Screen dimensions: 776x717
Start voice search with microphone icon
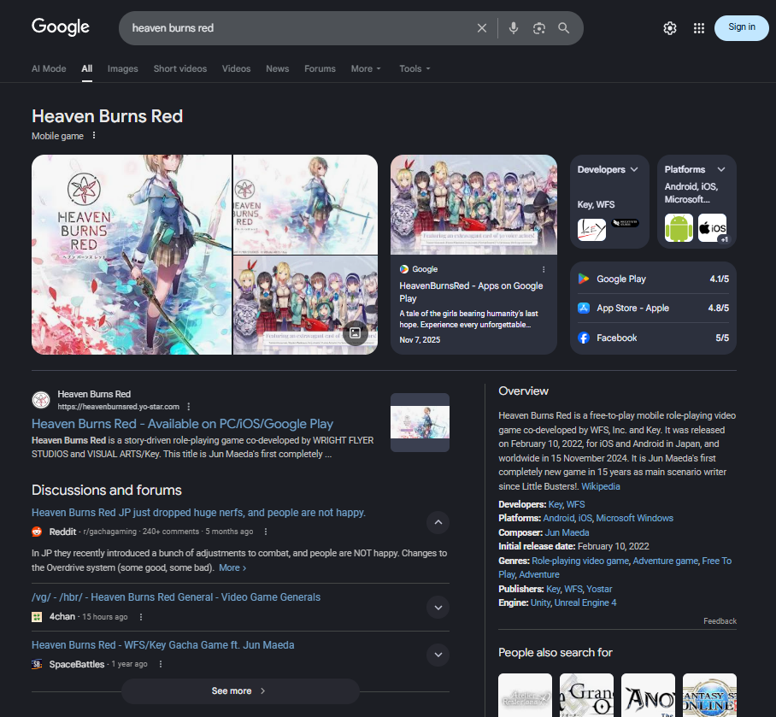514,28
